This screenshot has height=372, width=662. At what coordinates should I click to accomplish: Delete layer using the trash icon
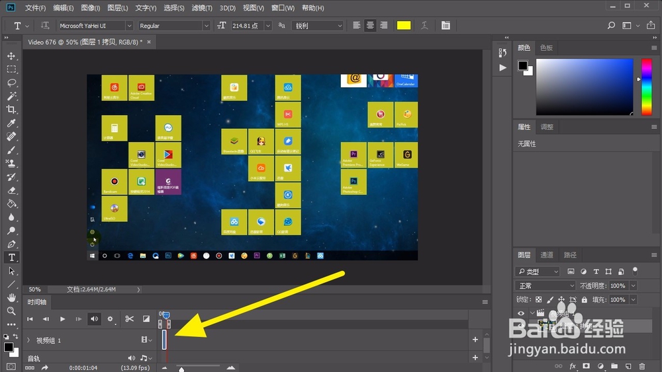(x=641, y=366)
